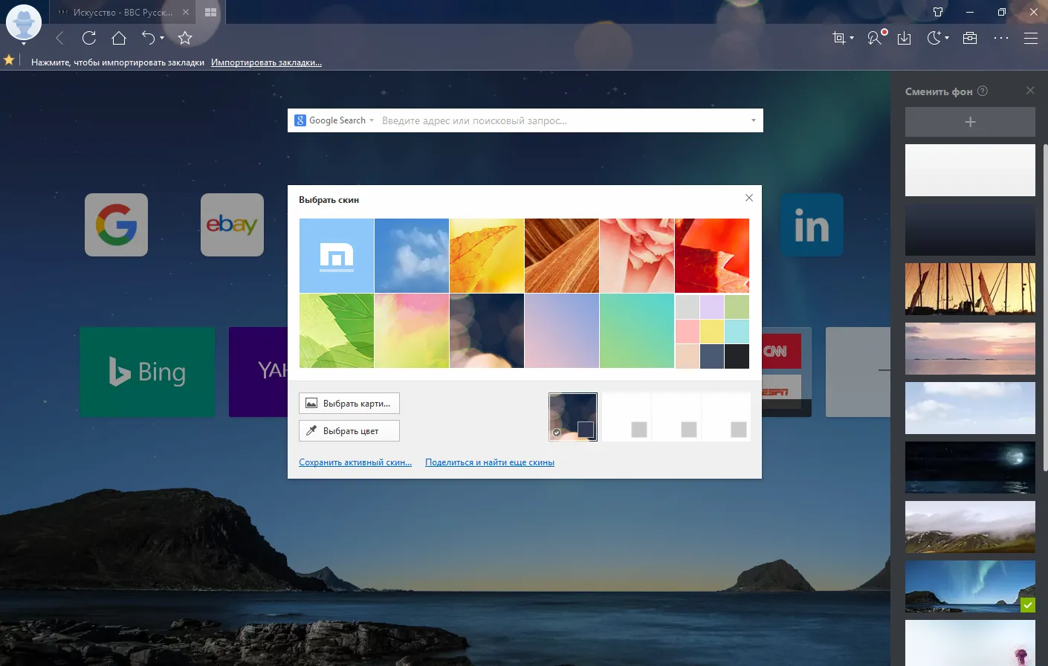1048x666 pixels.
Task: Open the resource sniffer tool
Action: tap(876, 37)
